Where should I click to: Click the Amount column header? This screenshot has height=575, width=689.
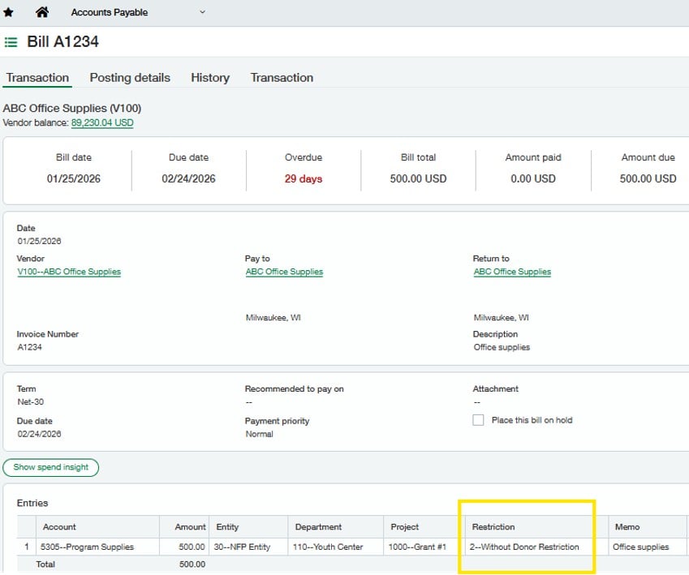tap(184, 527)
